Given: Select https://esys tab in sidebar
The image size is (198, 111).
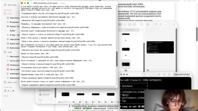Looking at the screenshot, I should [x=13, y=18].
